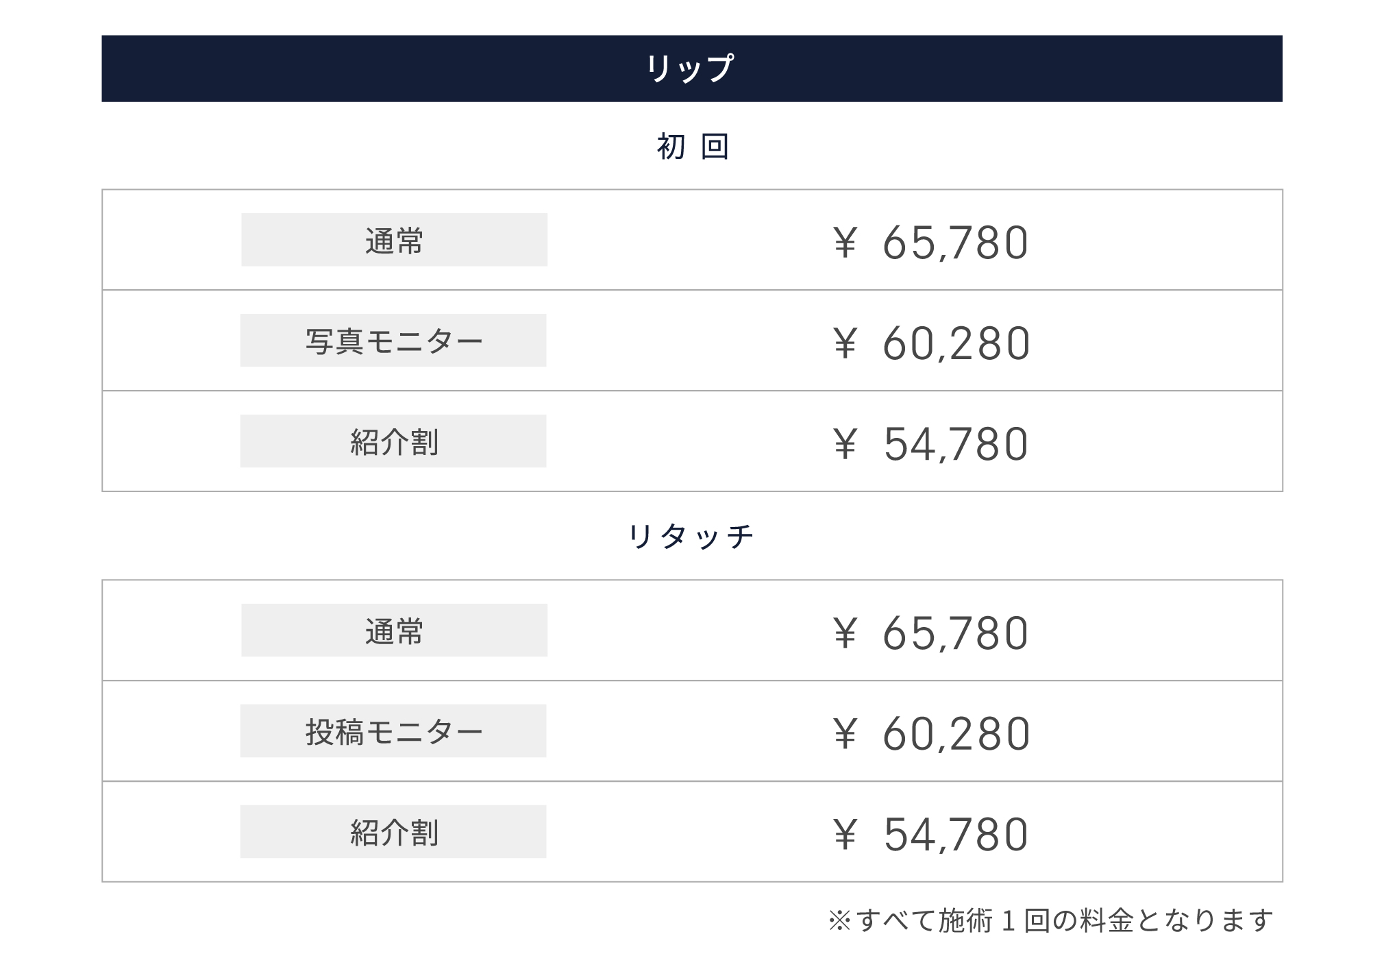
Task: Select the 54,780 number in 初回 section
Action: tap(956, 445)
